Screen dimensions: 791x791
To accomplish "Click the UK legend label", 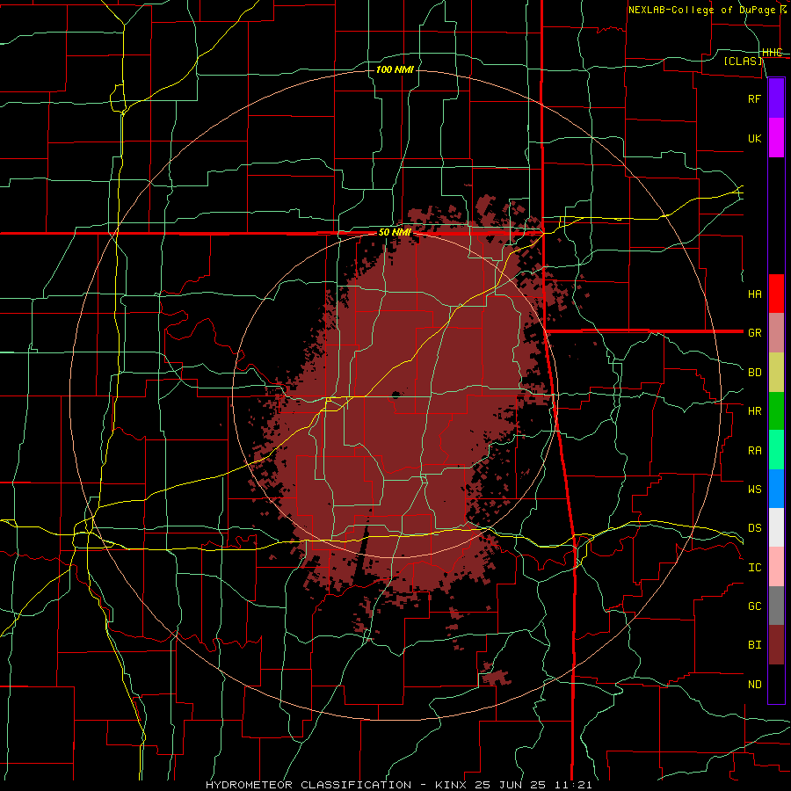I will point(754,138).
